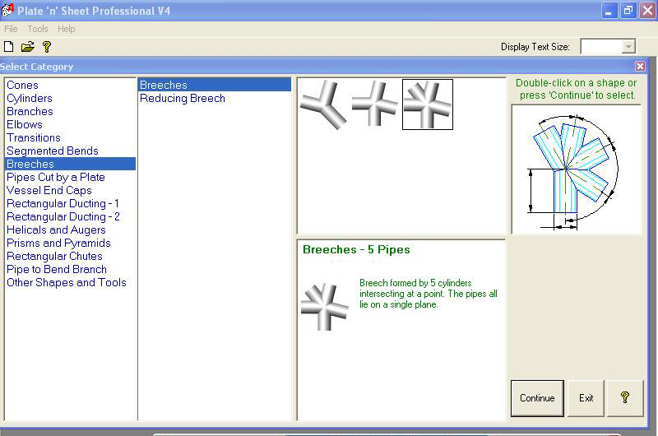Screen dimensions: 658x436
Task: Minimize the Plate 'n' Sheet window
Action: pyautogui.click(x=609, y=11)
